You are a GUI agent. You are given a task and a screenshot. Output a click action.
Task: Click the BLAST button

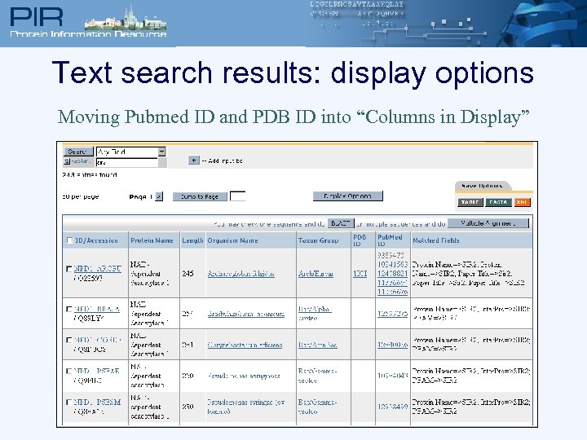click(340, 223)
